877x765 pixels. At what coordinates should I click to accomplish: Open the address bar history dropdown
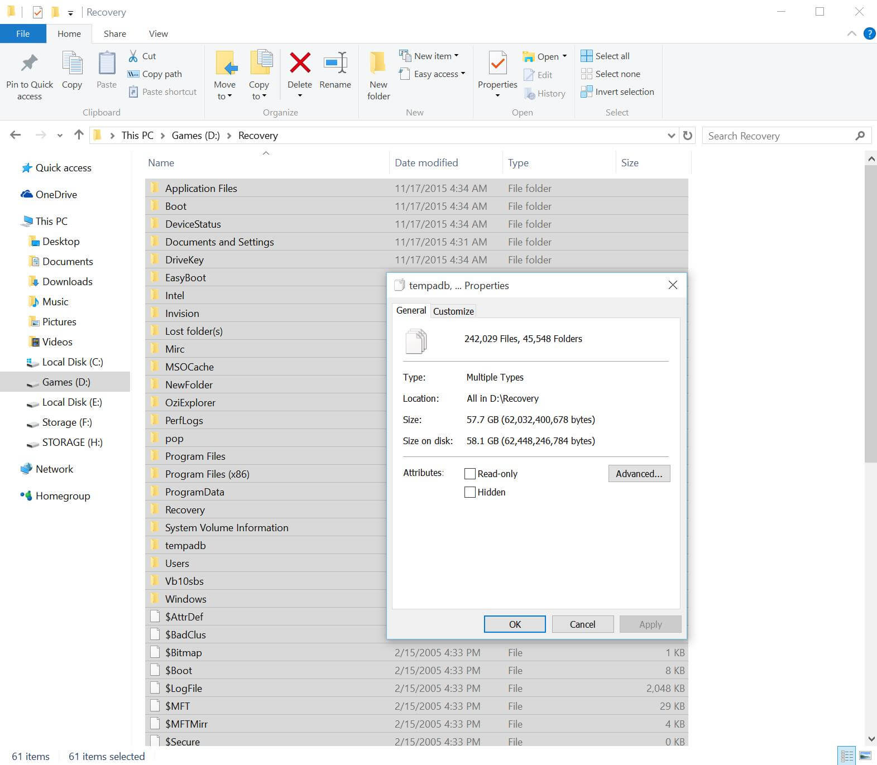pyautogui.click(x=671, y=136)
